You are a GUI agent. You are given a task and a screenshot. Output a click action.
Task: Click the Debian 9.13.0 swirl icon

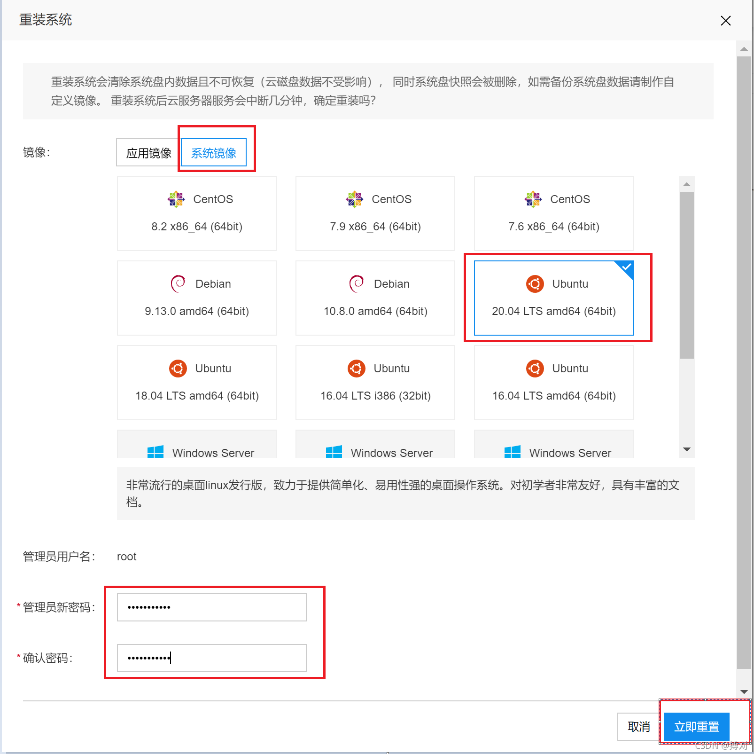[178, 284]
